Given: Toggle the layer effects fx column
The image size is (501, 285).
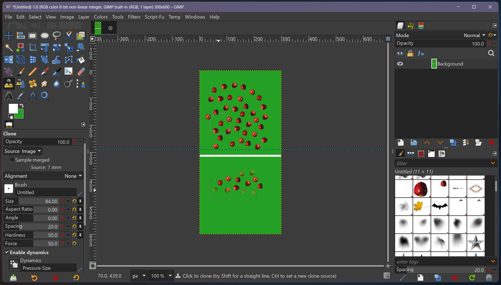Looking at the screenshot, I should tap(421, 53).
